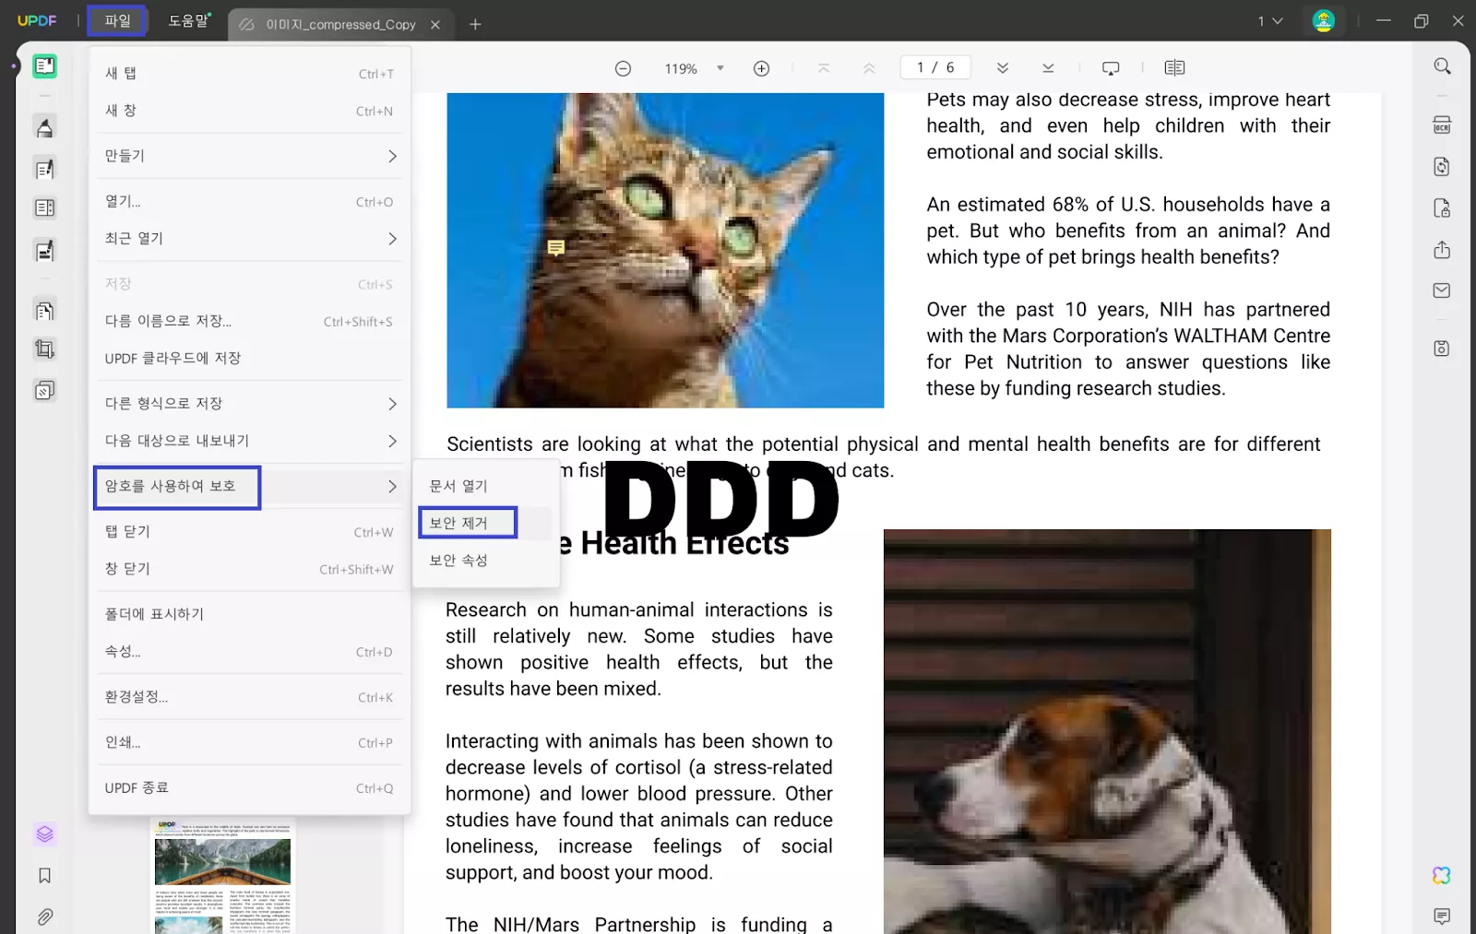The width and height of the screenshot is (1476, 934).
Task: Open the Organize Pages tool in sidebar
Action: click(x=44, y=208)
